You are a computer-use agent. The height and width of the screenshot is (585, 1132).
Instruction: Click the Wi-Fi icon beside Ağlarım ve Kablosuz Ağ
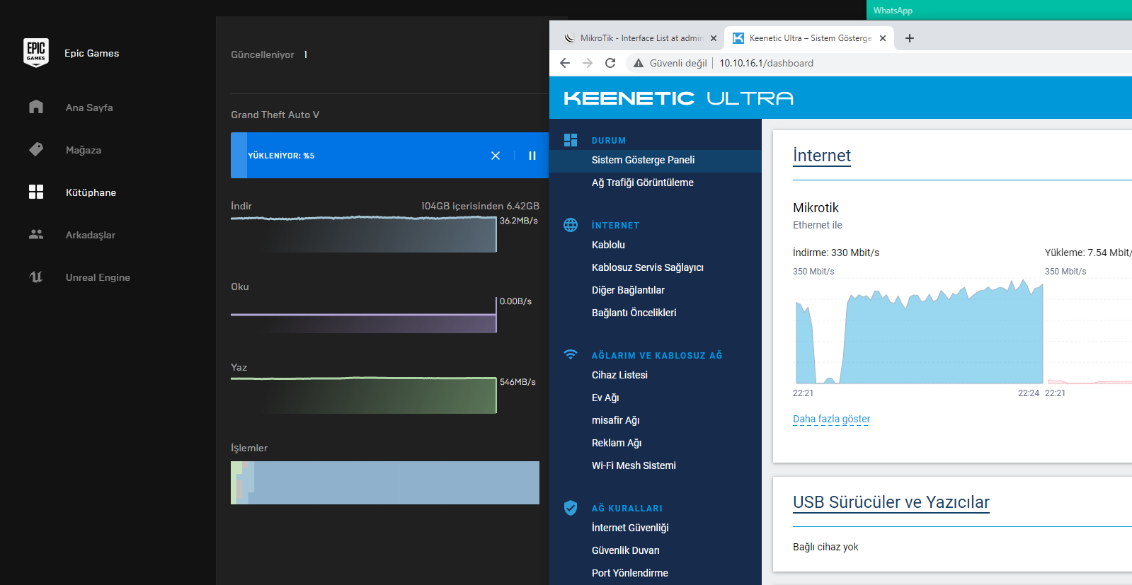pyautogui.click(x=571, y=354)
